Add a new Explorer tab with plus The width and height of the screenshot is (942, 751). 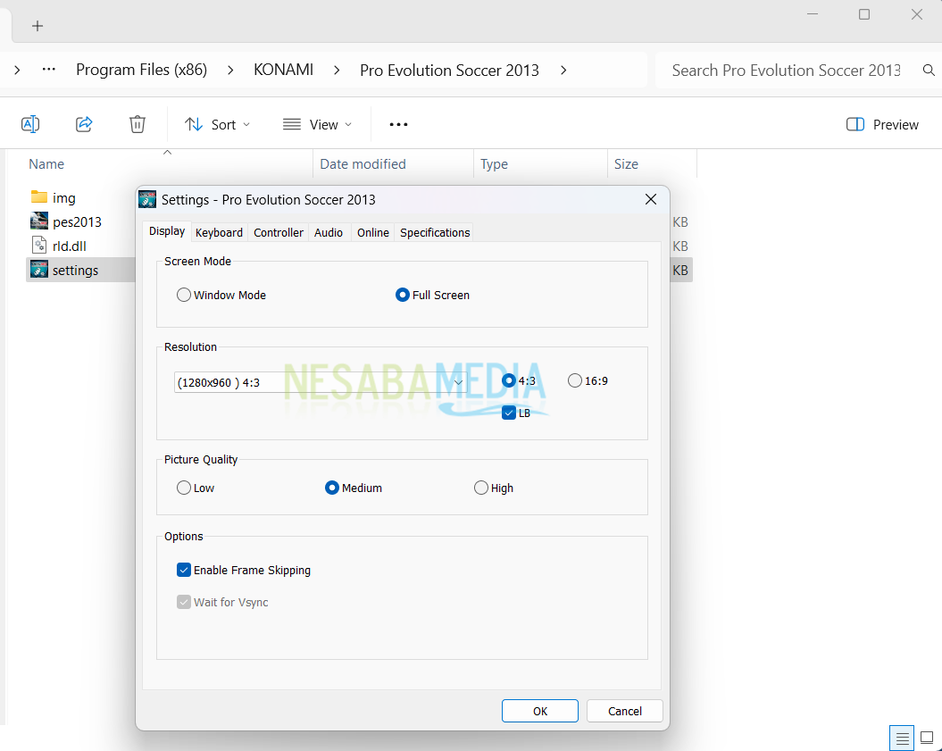[x=38, y=26]
